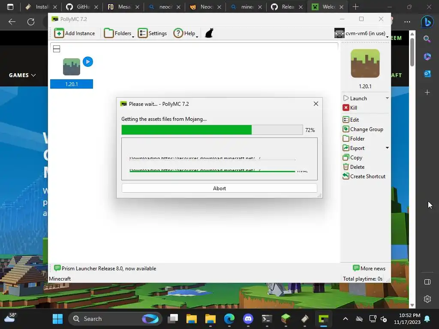Image resolution: width=439 pixels, height=329 pixels.
Task: Open the Minecraft grass block taskbar icon
Action: click(286, 319)
